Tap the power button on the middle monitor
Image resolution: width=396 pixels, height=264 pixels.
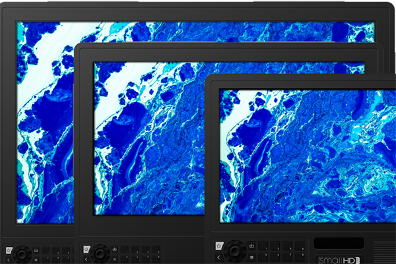[x=86, y=249]
